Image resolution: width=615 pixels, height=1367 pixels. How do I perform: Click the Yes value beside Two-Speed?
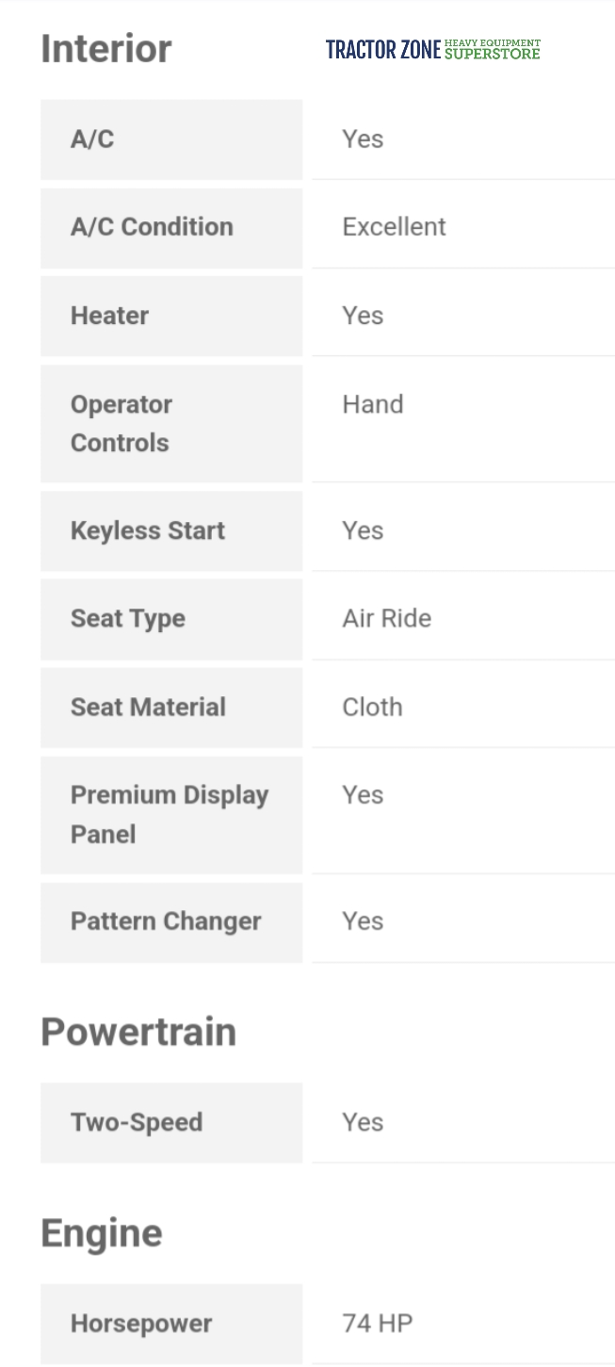363,1122
